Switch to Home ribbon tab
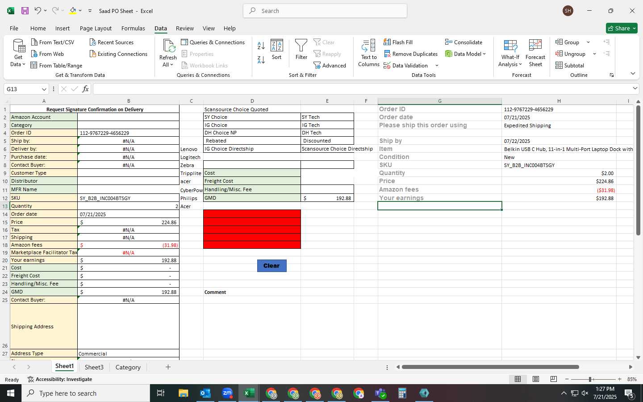This screenshot has width=643, height=402. pyautogui.click(x=38, y=28)
